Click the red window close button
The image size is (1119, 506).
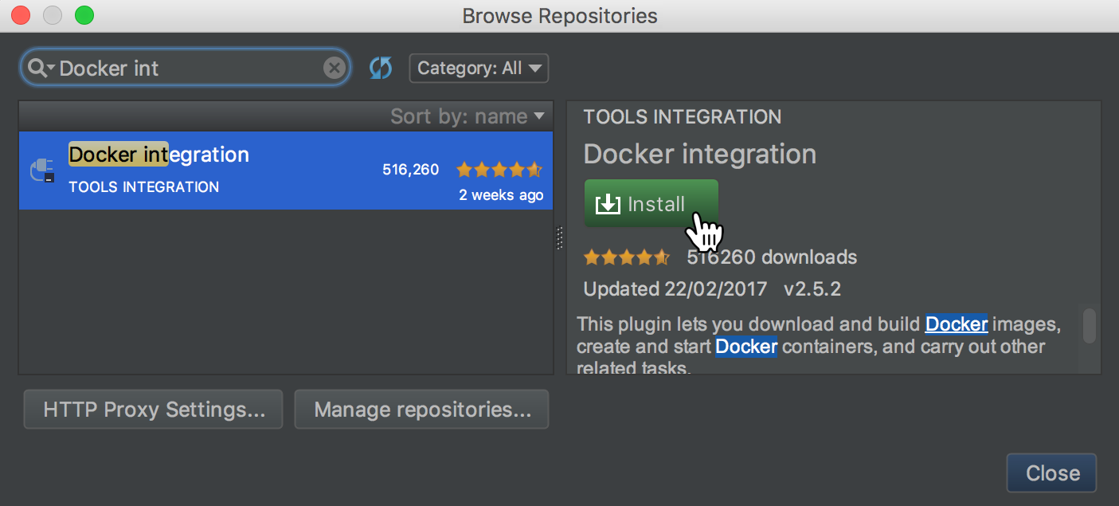[21, 15]
